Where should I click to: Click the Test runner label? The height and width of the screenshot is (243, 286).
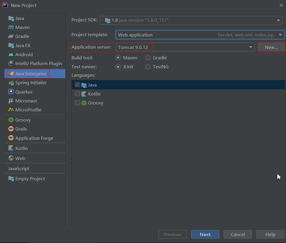[84, 67]
